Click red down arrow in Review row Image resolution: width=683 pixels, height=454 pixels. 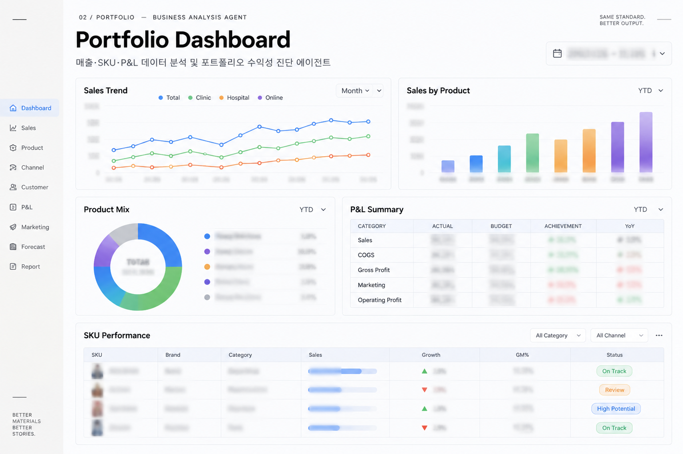click(x=425, y=390)
